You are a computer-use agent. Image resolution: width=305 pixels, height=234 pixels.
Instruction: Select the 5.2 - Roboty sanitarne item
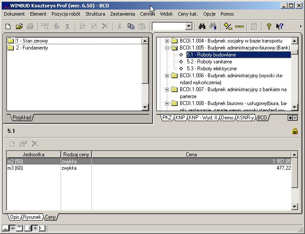(209, 62)
